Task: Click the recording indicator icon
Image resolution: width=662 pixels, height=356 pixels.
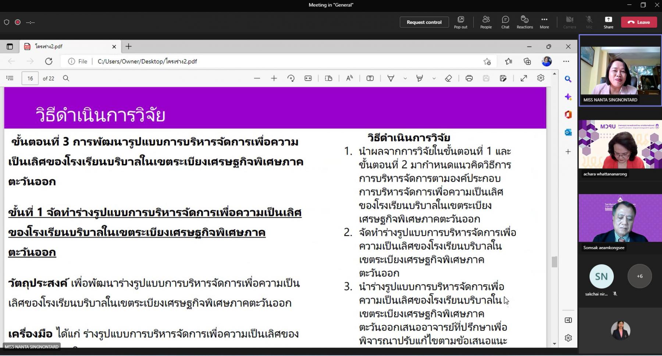Action: pos(18,22)
